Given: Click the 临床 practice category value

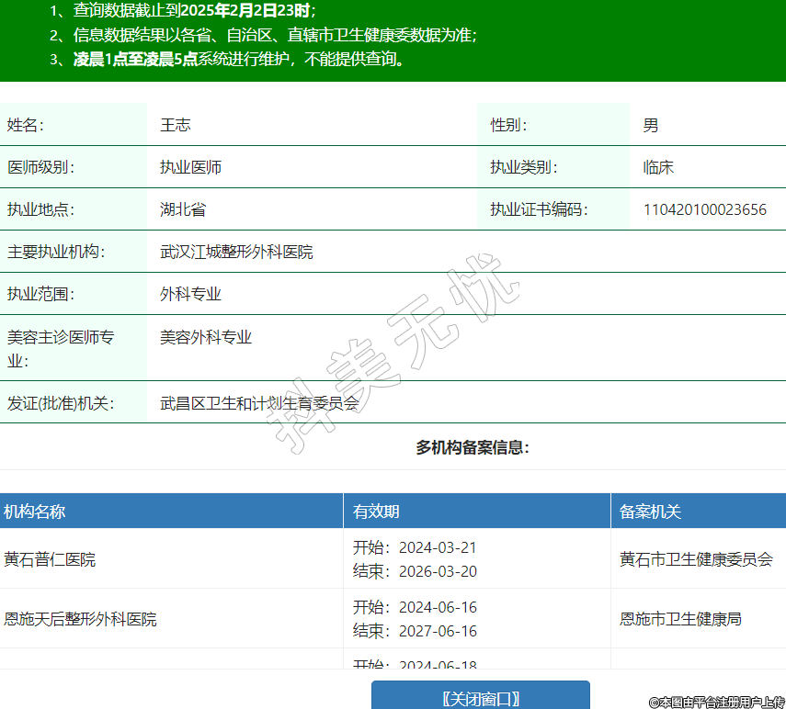Looking at the screenshot, I should tap(658, 167).
